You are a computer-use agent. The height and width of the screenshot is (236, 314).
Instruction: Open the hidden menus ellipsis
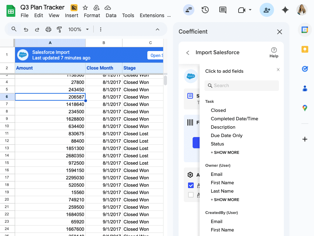point(169,16)
